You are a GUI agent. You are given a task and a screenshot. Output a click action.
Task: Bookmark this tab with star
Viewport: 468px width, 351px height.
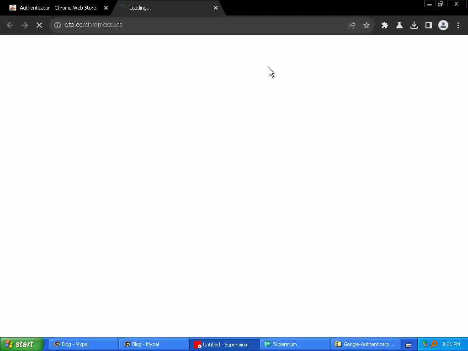(x=367, y=26)
